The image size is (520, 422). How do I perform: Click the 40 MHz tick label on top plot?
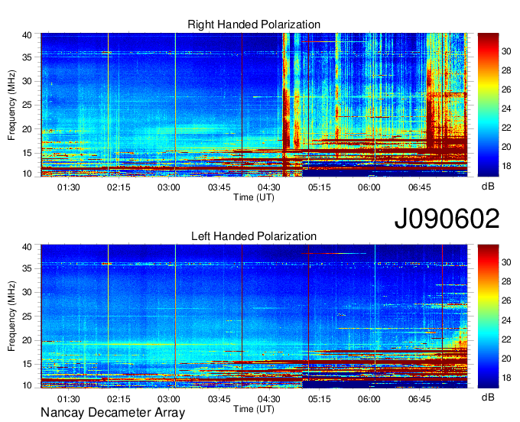point(27,35)
